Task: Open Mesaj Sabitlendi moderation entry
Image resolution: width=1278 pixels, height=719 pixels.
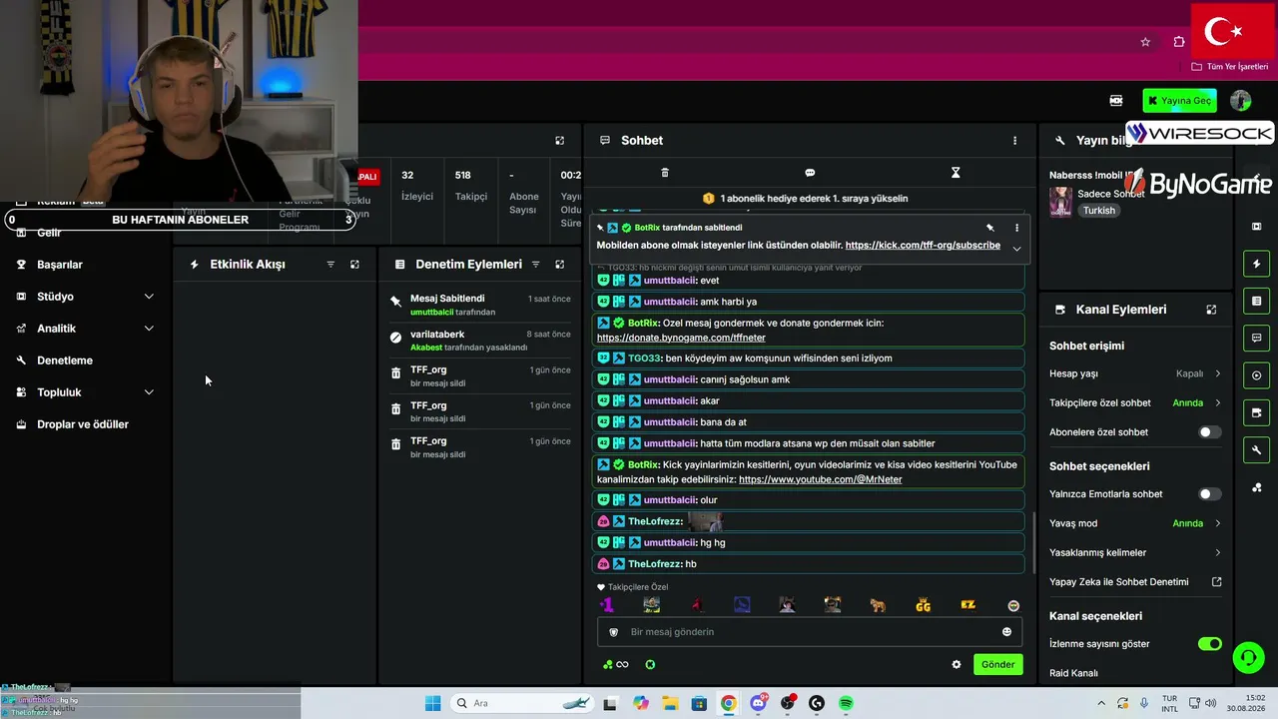Action: [x=480, y=305]
